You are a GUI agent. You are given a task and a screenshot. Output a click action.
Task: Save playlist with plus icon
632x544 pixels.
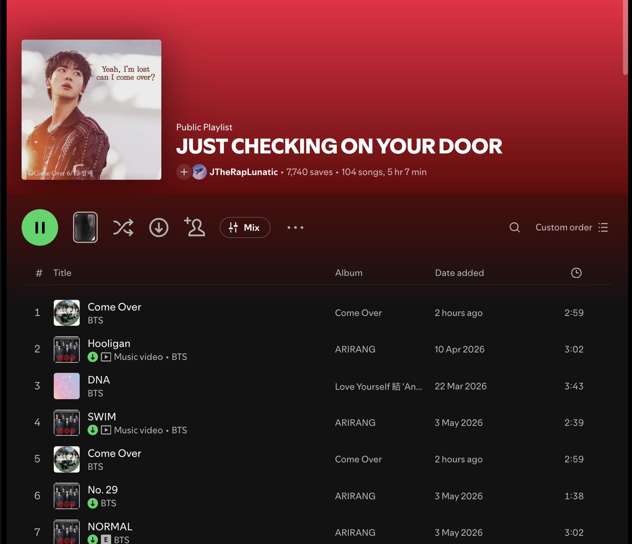click(x=184, y=172)
